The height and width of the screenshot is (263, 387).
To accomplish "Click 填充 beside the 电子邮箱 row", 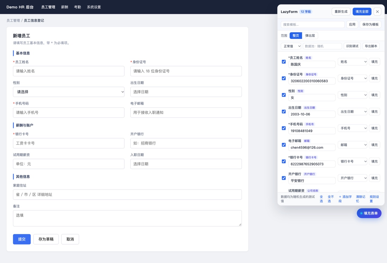I will click(374, 145).
